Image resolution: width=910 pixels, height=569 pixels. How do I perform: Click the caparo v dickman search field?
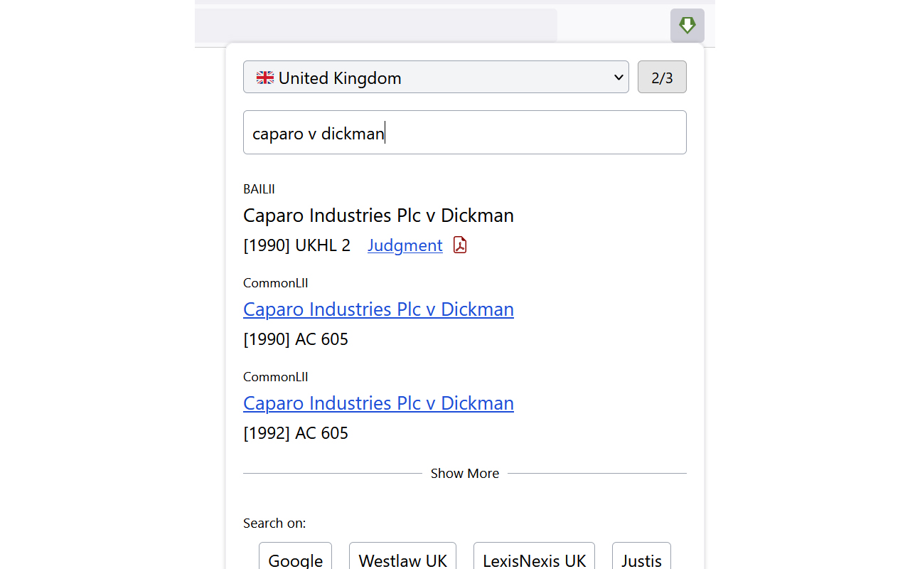tap(464, 132)
